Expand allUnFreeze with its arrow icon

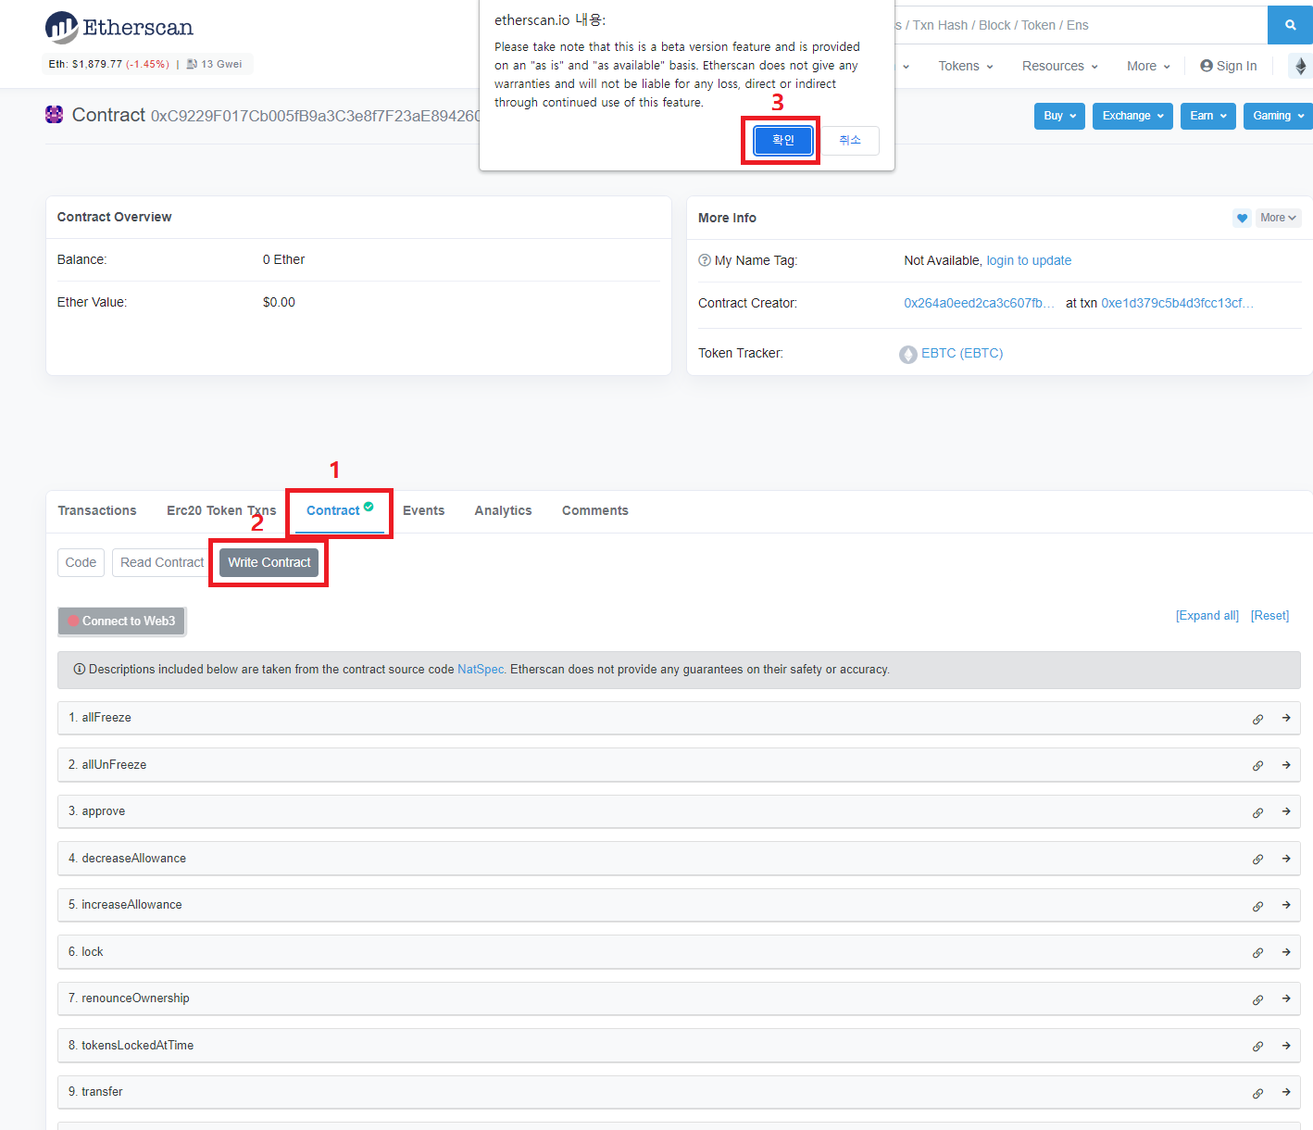click(1286, 765)
